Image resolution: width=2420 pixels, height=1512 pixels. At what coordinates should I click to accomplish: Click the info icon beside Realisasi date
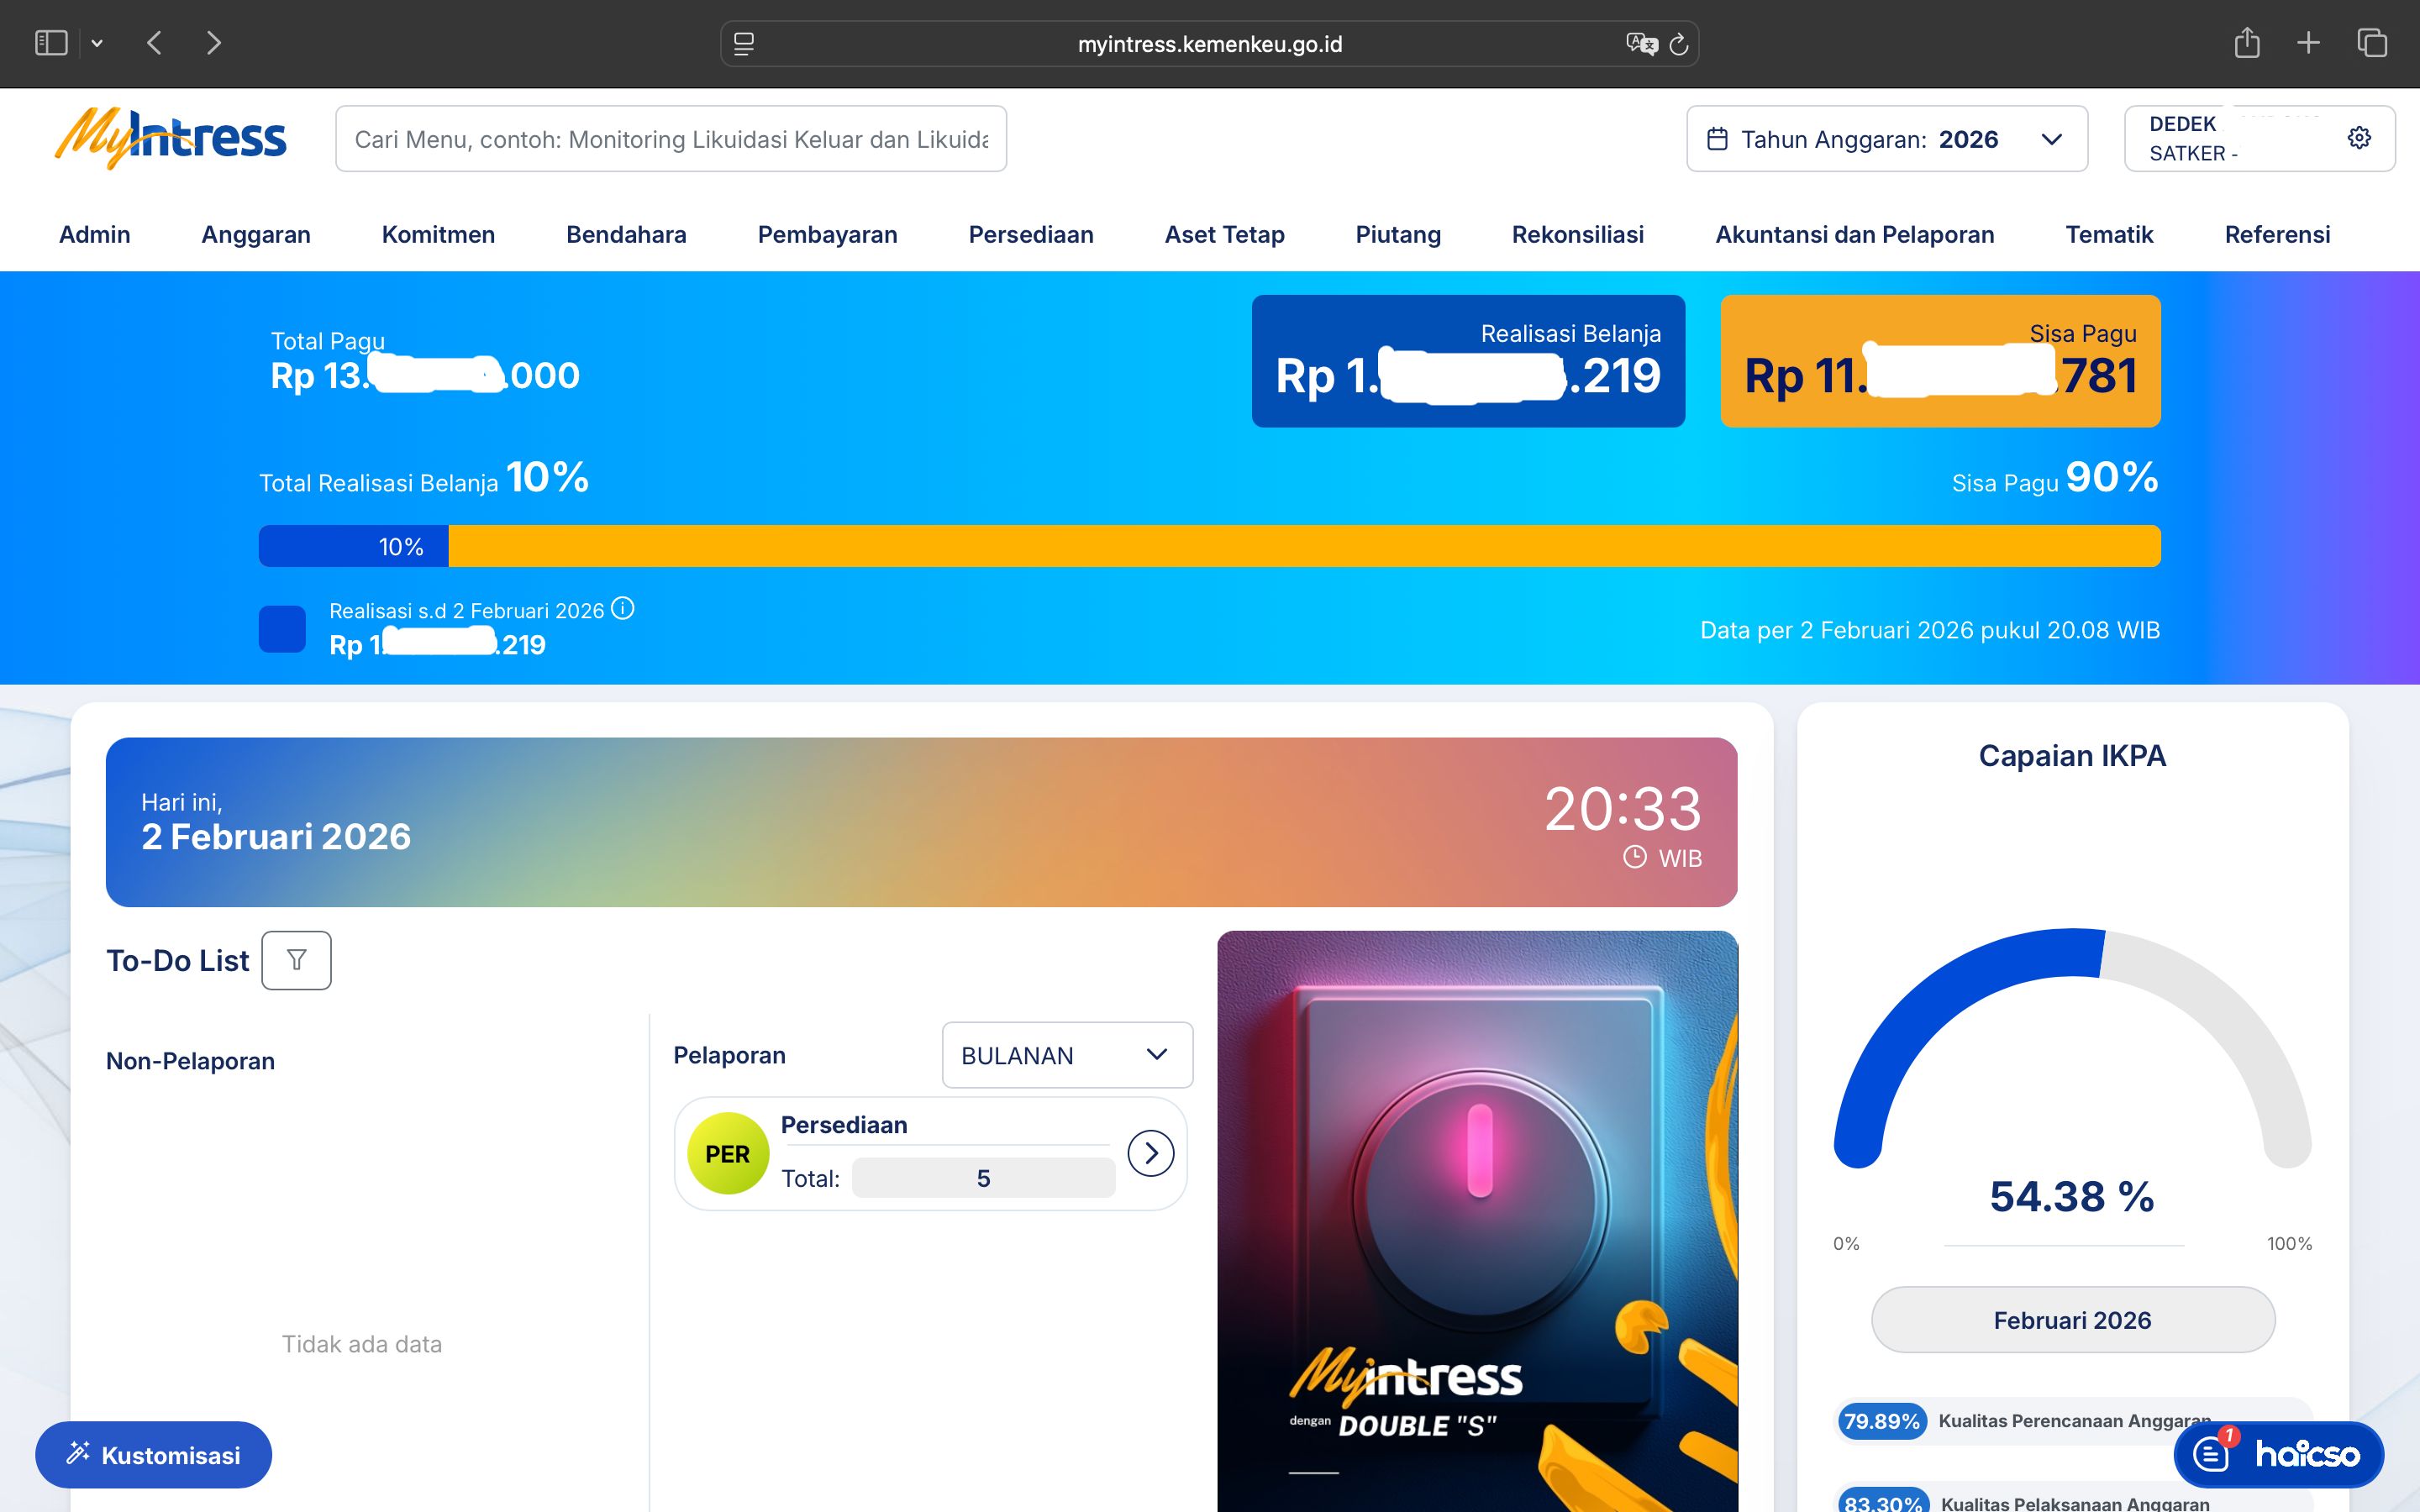(x=622, y=608)
